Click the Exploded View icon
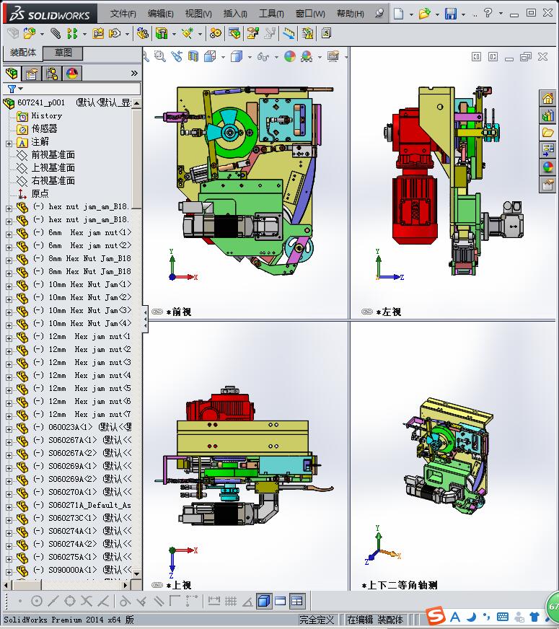The width and height of the screenshot is (559, 629). 252,33
